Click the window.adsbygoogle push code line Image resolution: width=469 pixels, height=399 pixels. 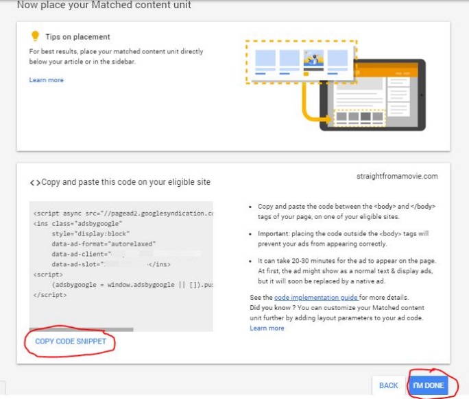coord(132,285)
